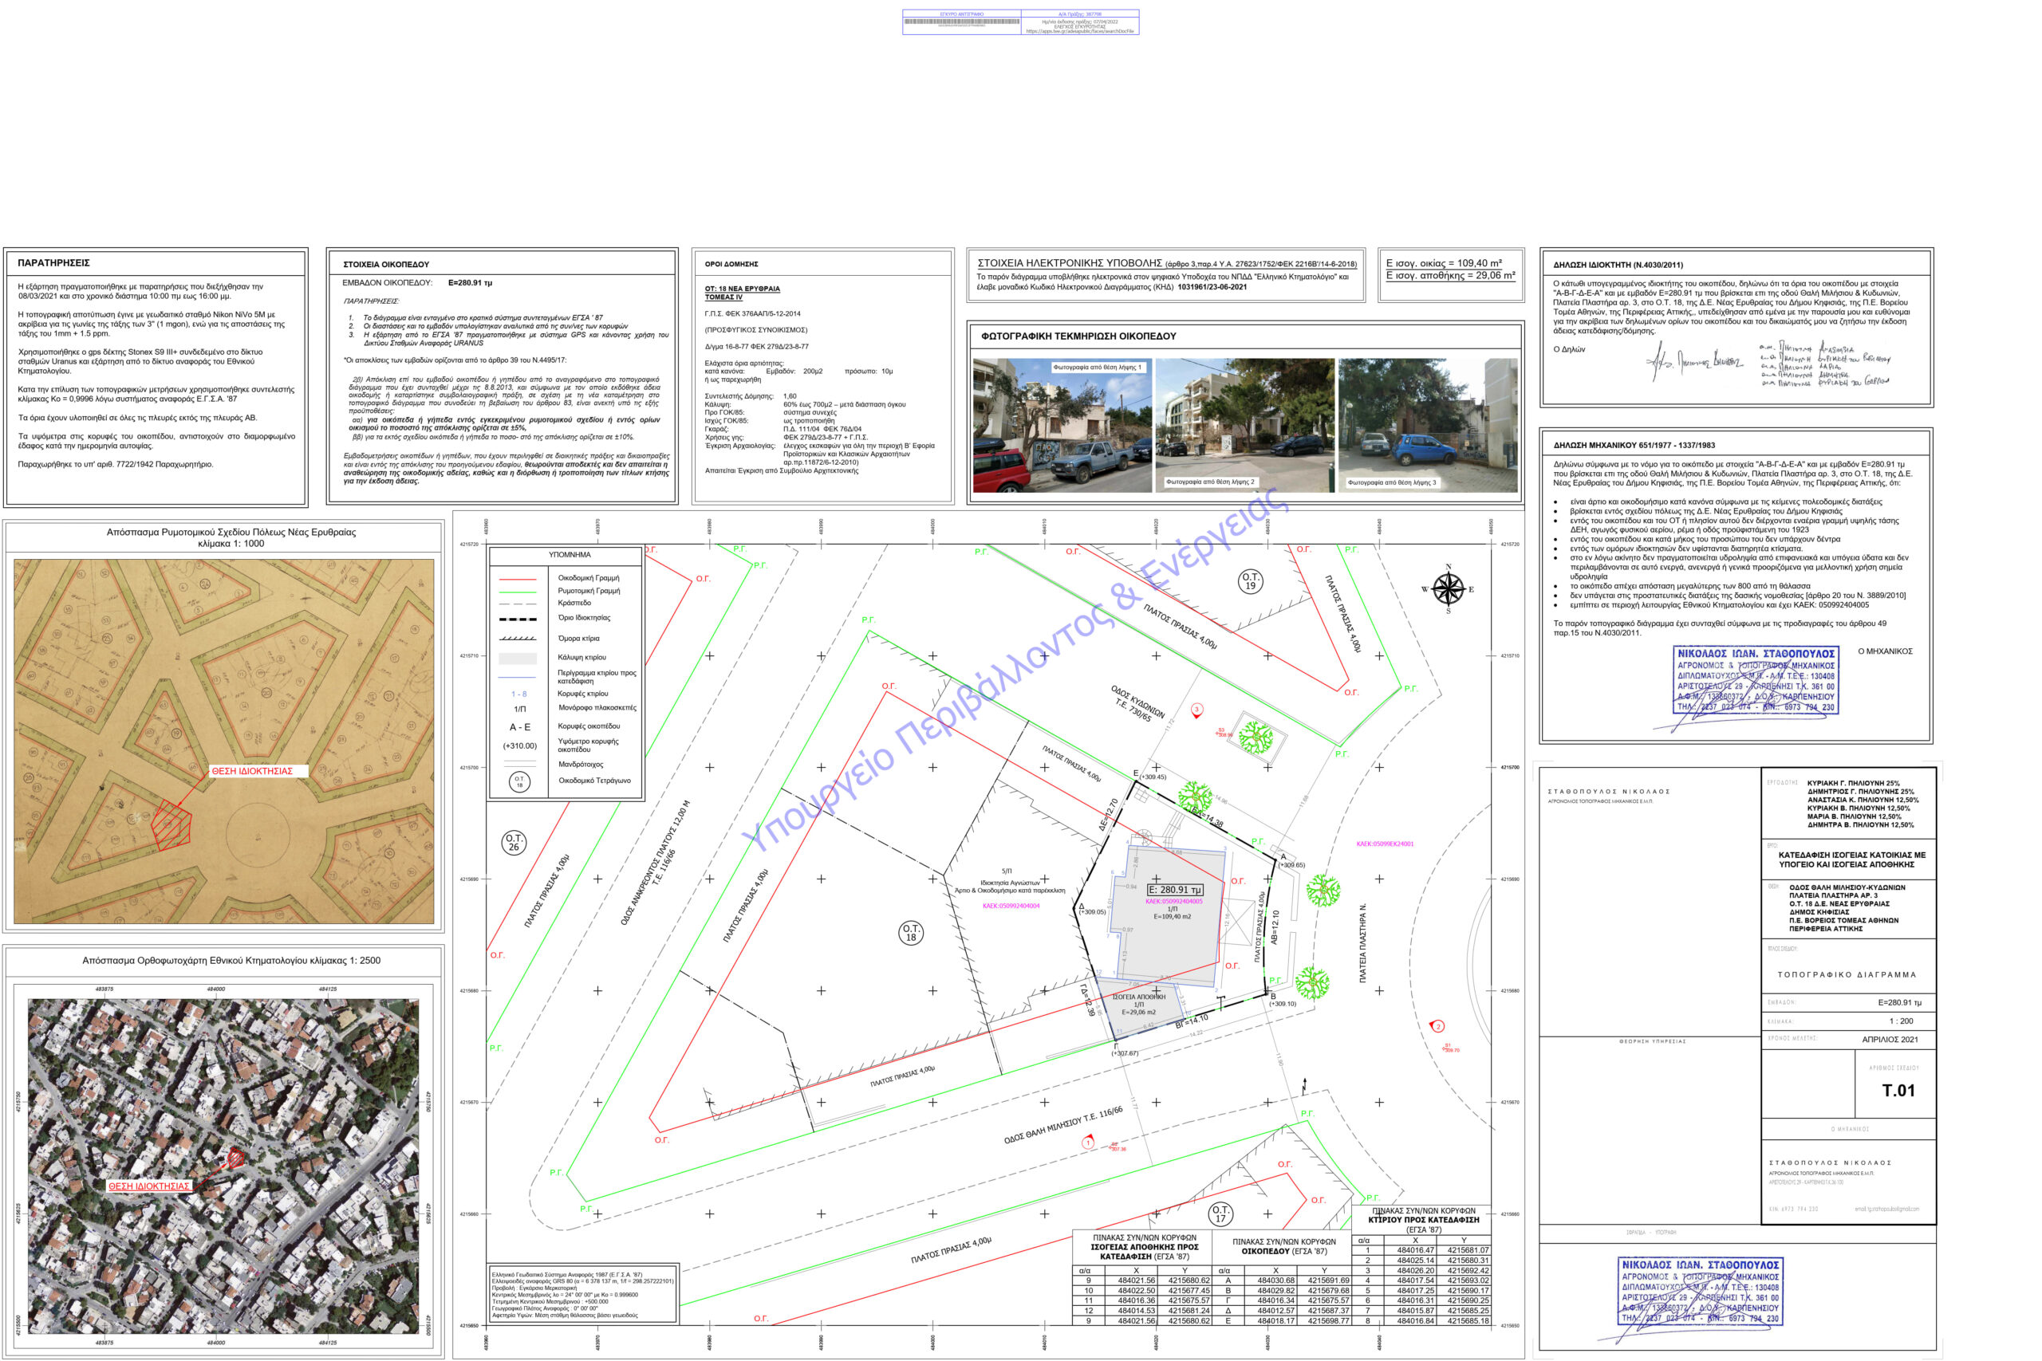The width and height of the screenshot is (2042, 1361).
Task: Click the green Ρυμοτομική Γραμμή line sample in the legend
Action: (x=518, y=591)
